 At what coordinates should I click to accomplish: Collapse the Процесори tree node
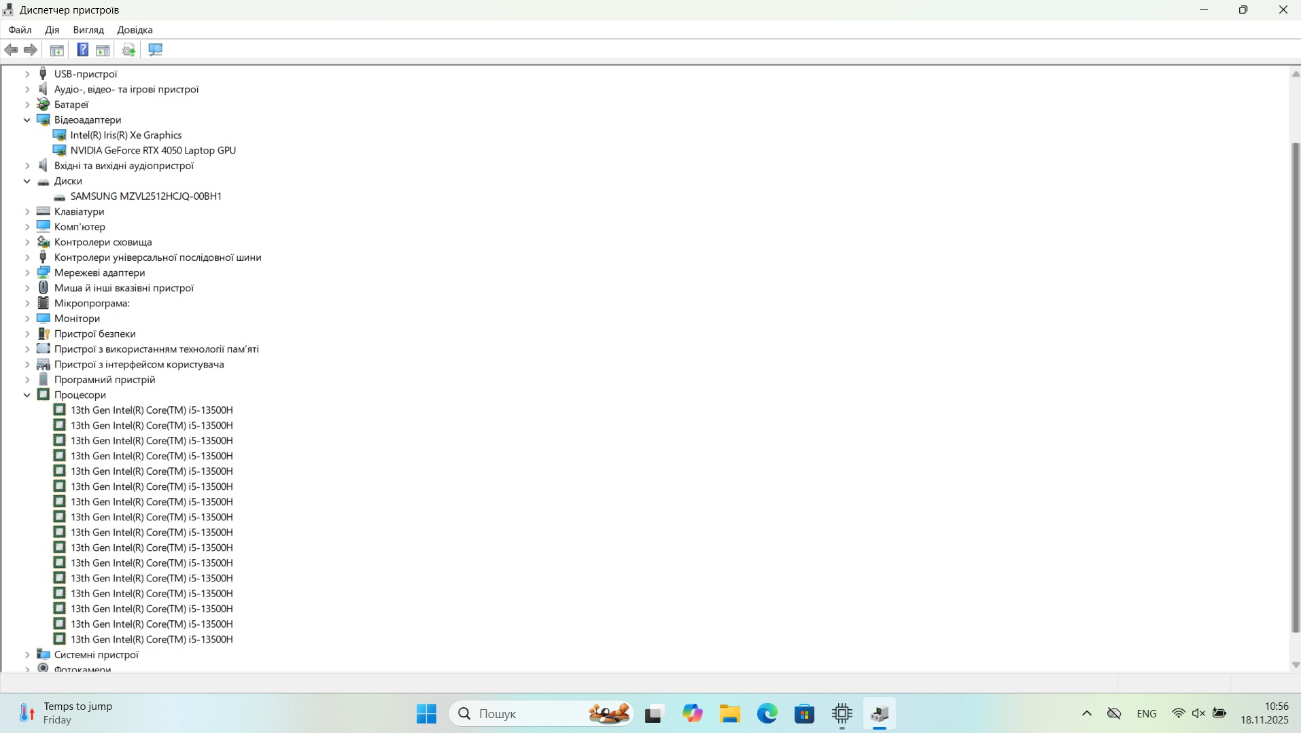tap(27, 395)
